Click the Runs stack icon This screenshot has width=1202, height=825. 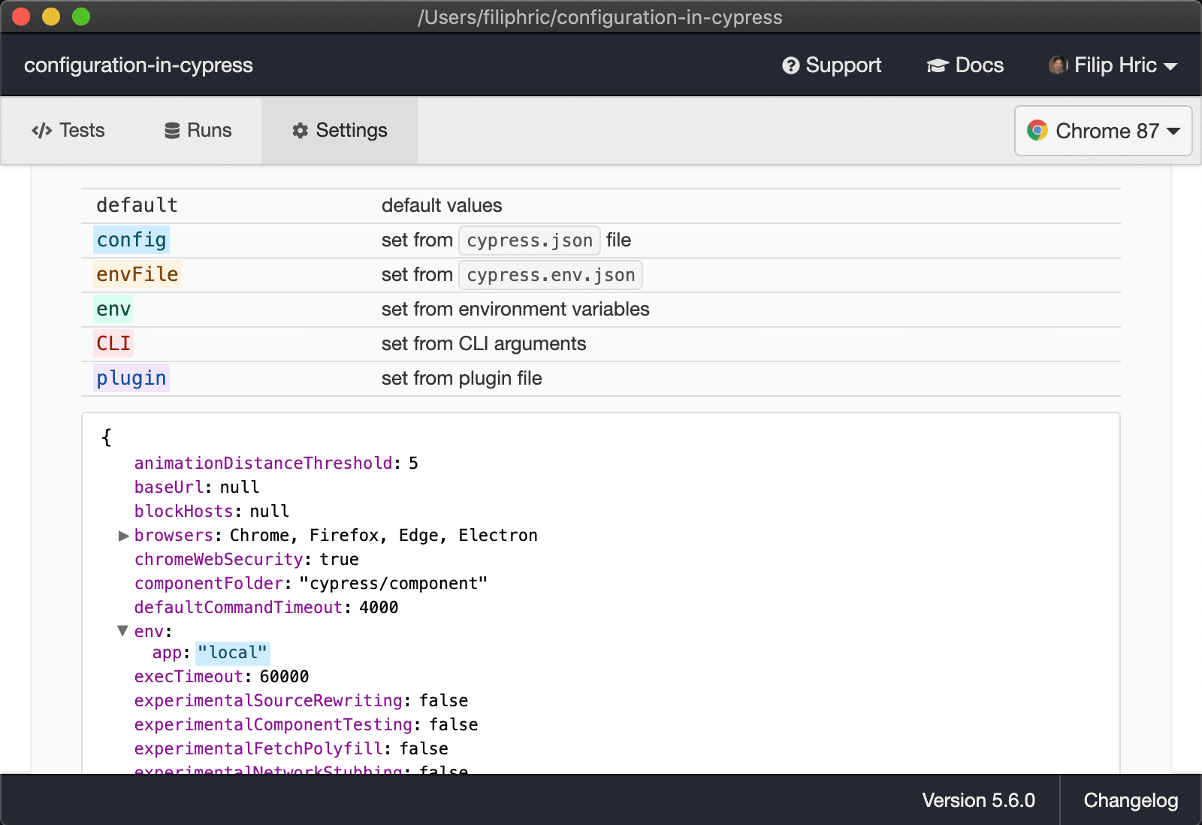171,130
